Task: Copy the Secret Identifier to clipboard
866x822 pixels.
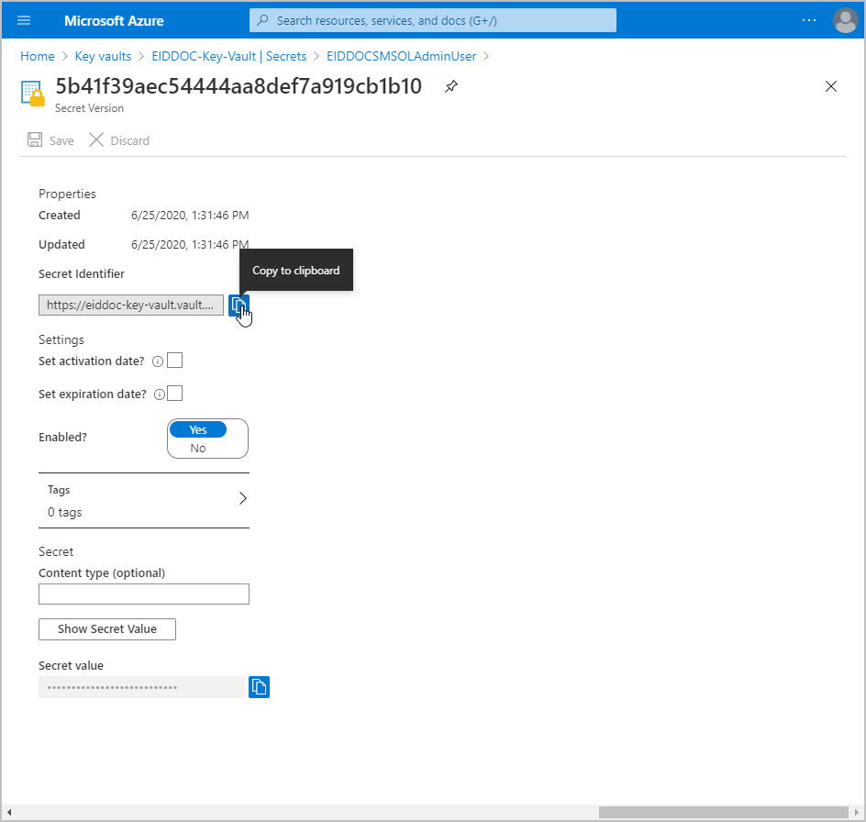Action: [x=239, y=305]
